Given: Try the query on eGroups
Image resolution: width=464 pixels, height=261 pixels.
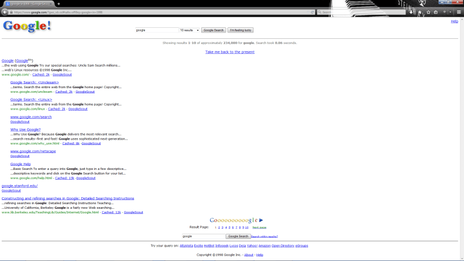Looking at the screenshot, I should [302, 245].
